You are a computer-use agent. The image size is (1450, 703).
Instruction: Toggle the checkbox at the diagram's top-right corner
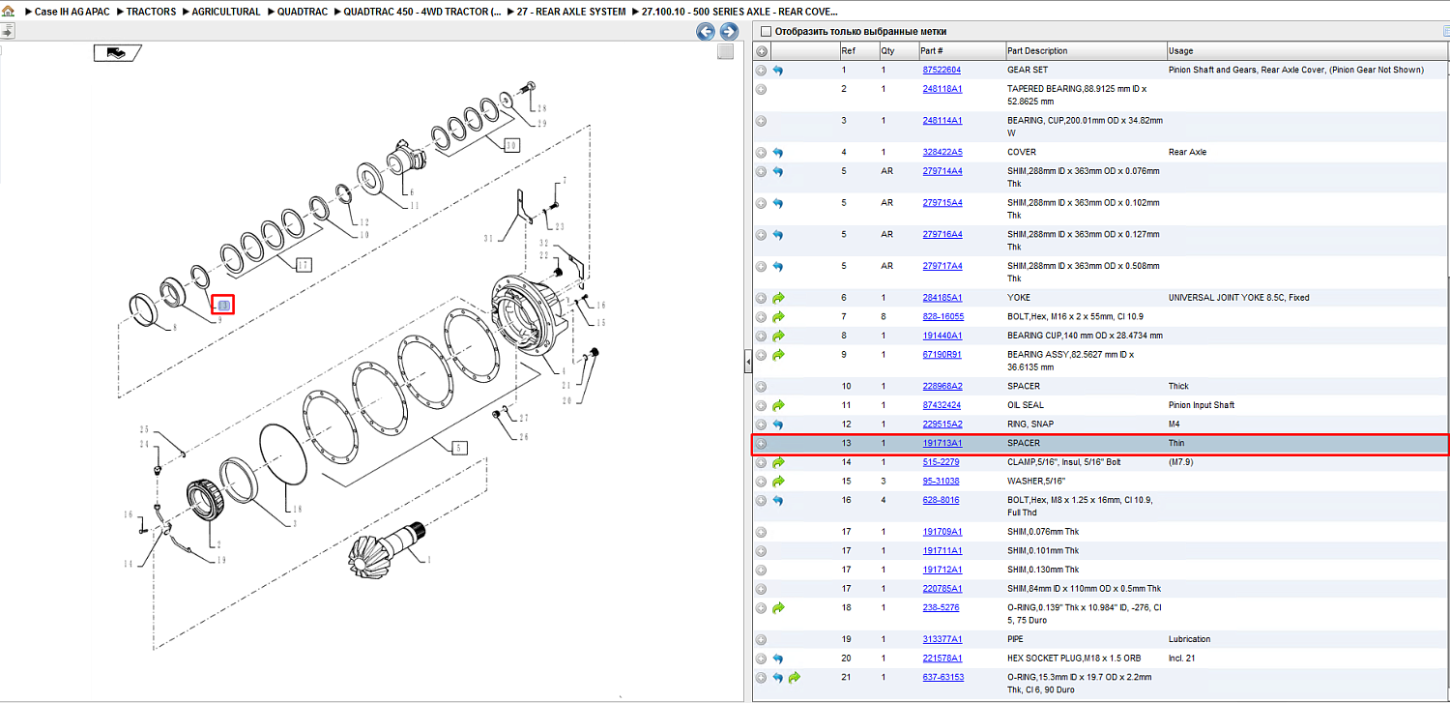pos(725,52)
